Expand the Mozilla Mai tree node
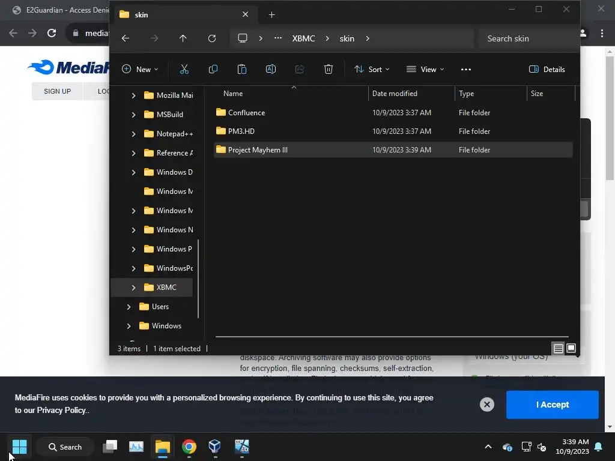The height and width of the screenshot is (461, 615). coord(133,95)
